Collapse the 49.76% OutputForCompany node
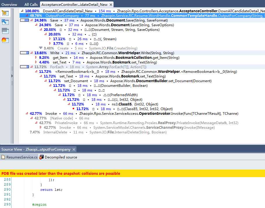 [27, 15]
